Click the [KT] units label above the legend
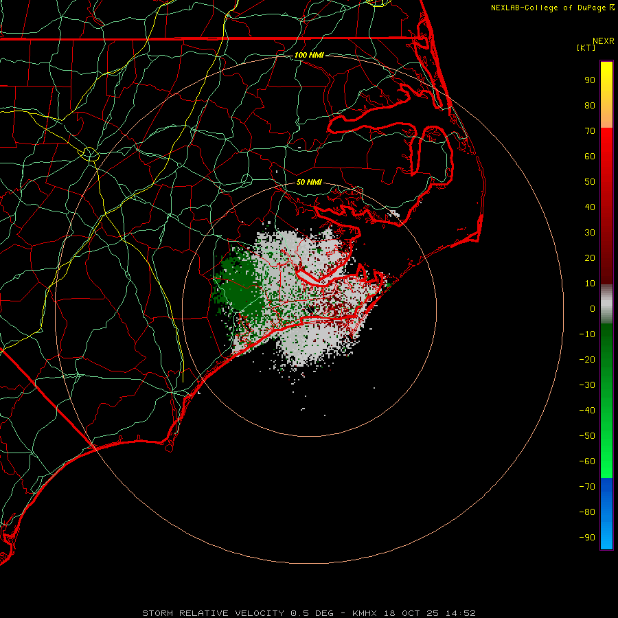618x618 pixels. pos(586,47)
